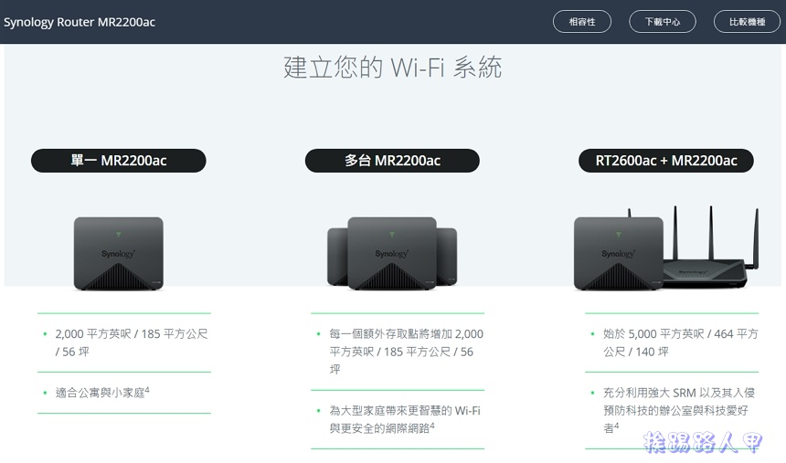
Task: Select the 多台 MR2200ac label pill
Action: (392, 161)
